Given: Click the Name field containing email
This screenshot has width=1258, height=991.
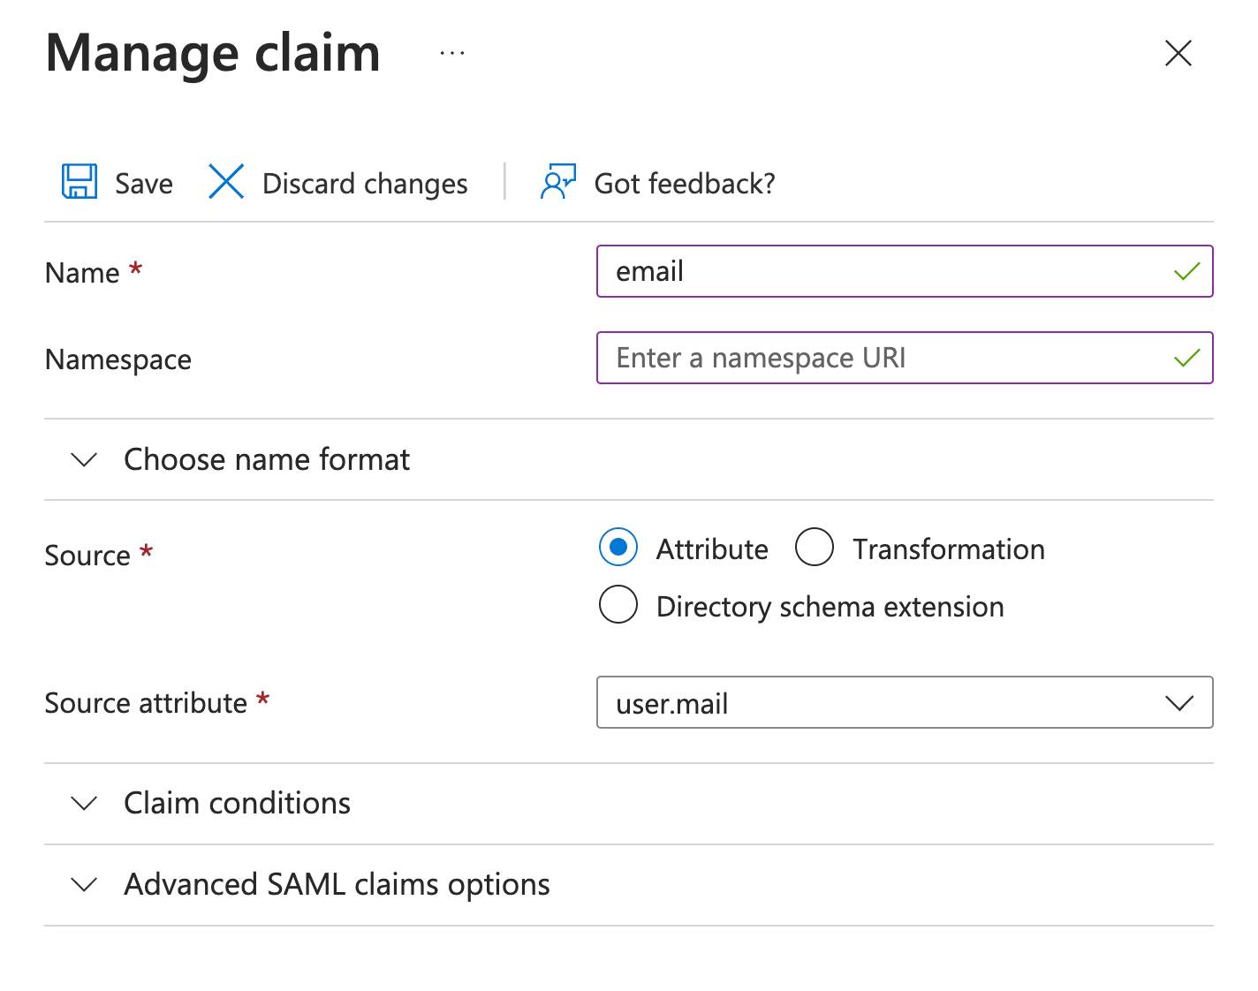Looking at the screenshot, I should point(883,272).
